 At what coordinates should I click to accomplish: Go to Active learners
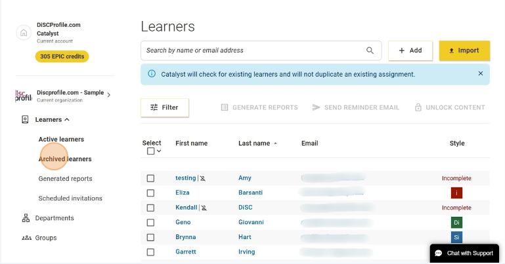(61, 139)
